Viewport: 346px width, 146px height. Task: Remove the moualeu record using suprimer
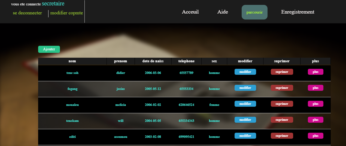(282, 104)
